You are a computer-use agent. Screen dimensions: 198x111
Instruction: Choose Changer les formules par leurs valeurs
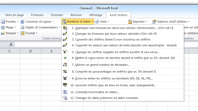[x=122, y=34]
